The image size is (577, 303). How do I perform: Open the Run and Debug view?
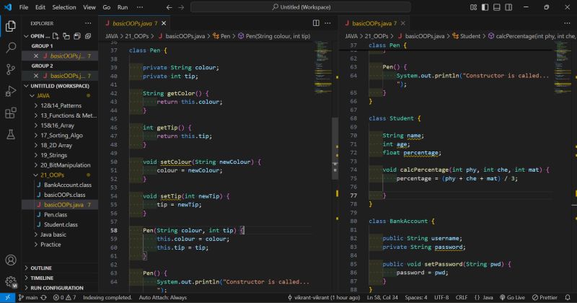tap(11, 91)
